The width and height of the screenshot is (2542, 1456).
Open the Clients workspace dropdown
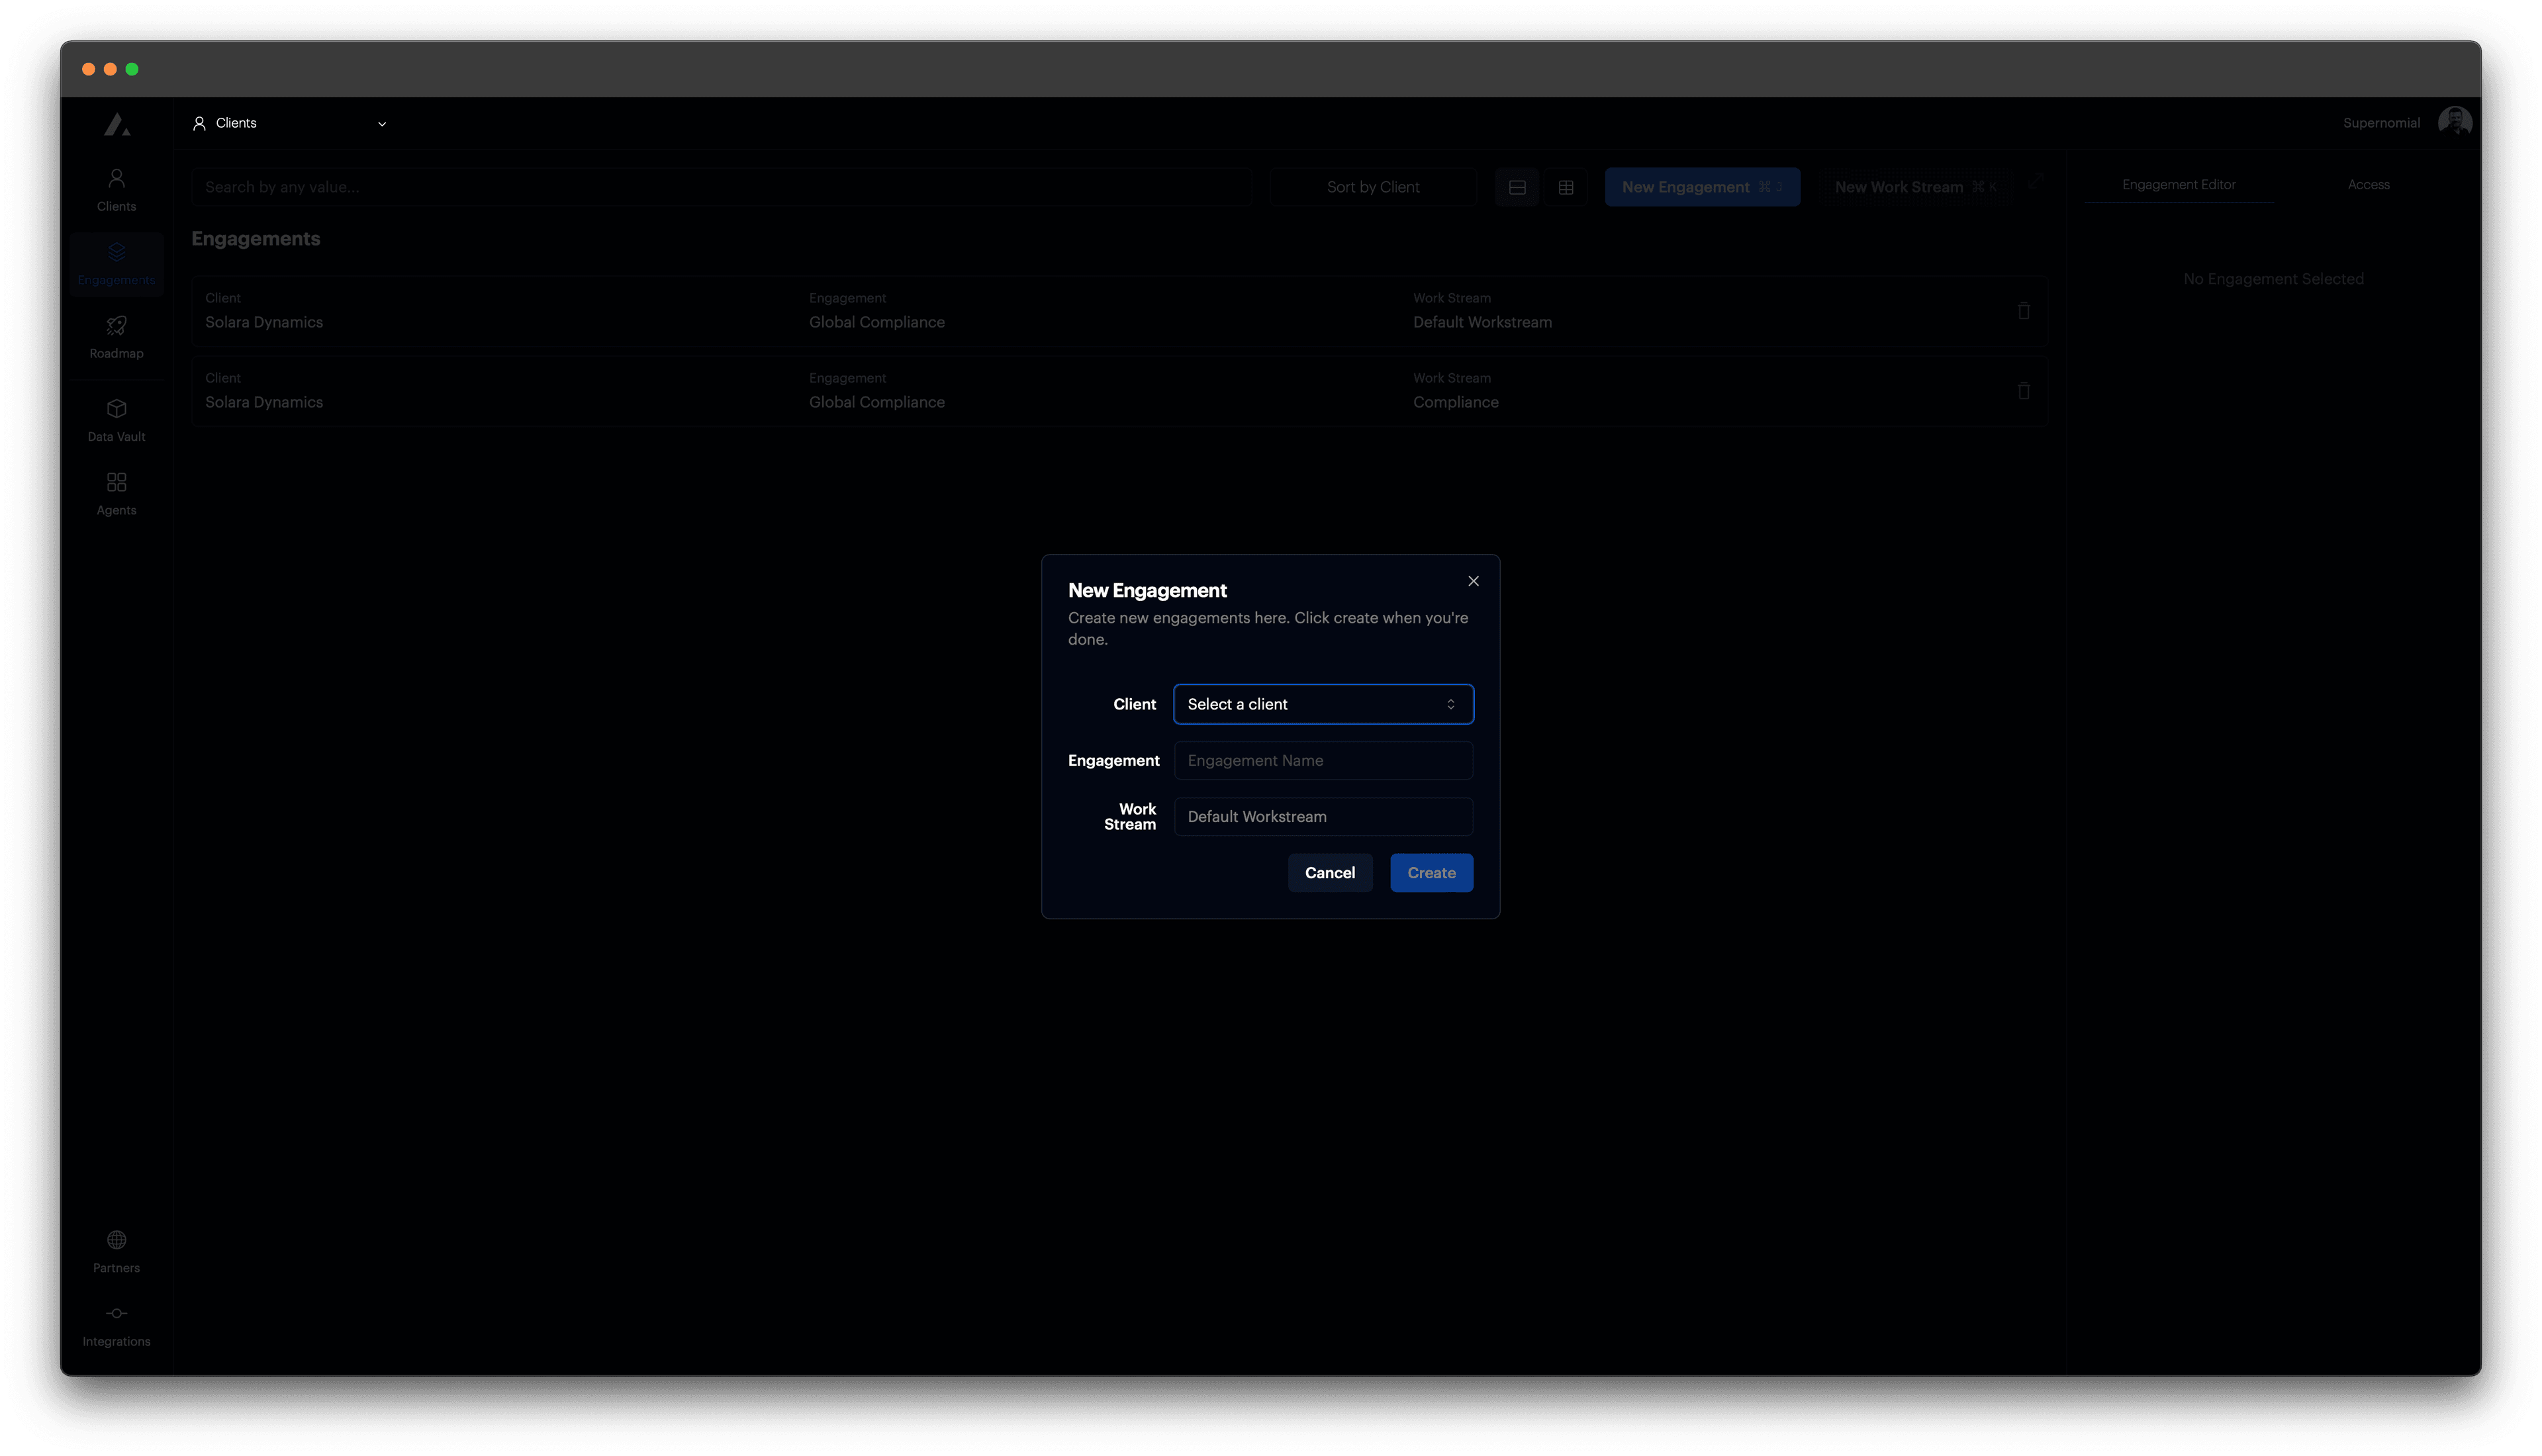[x=290, y=123]
